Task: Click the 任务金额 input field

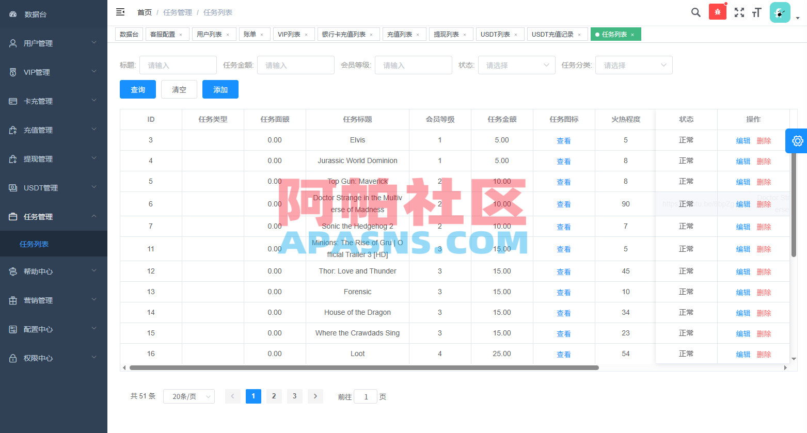Action: 296,65
